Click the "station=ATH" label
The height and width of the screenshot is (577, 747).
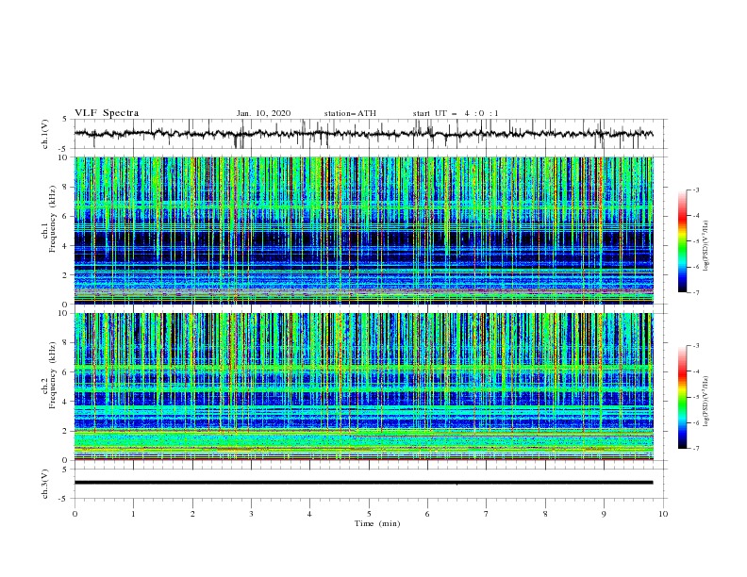350,113
